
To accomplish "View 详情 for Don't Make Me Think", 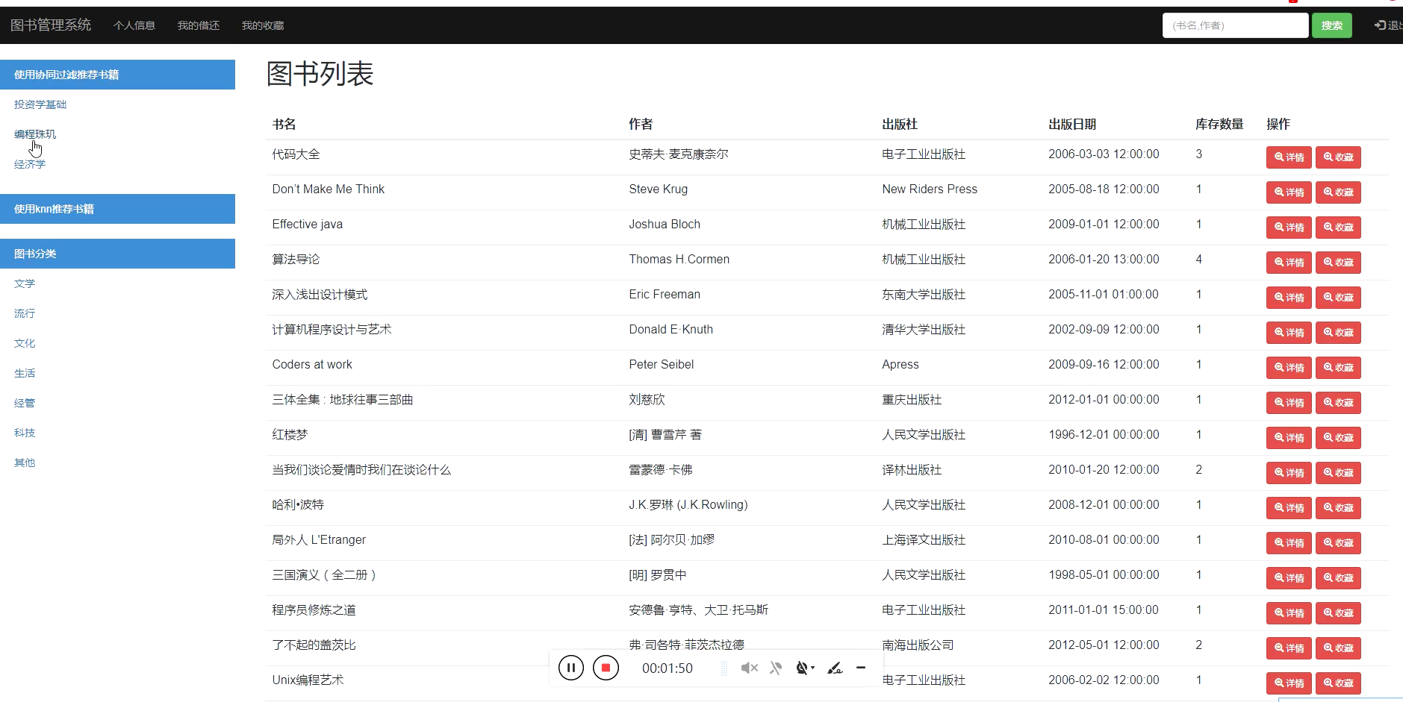I will (x=1289, y=192).
